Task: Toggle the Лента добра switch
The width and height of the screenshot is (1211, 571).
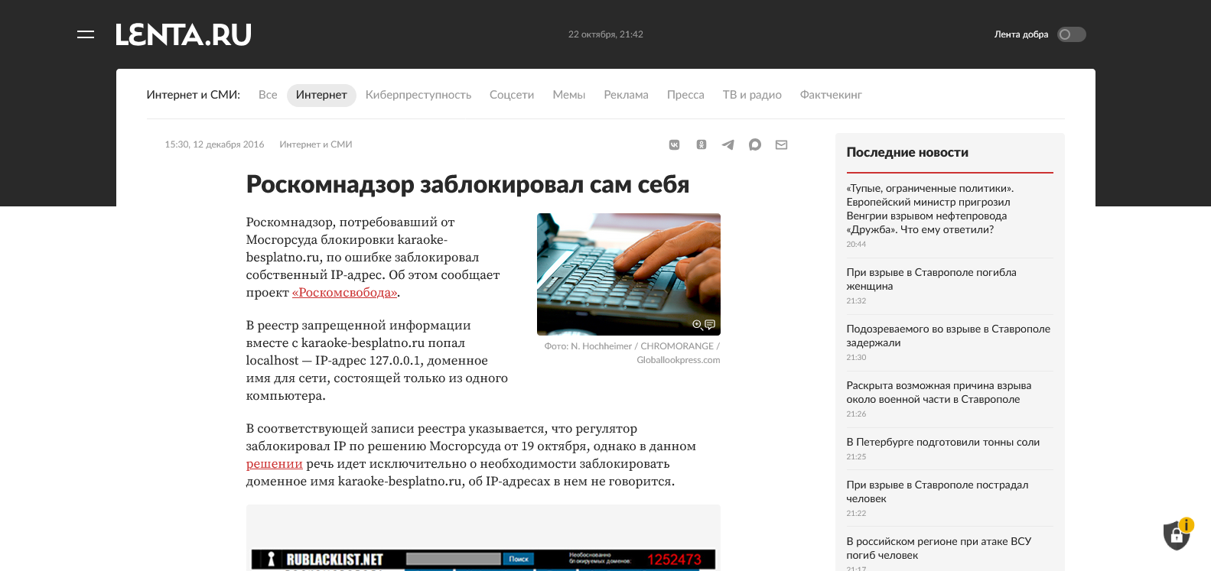Action: (1071, 34)
